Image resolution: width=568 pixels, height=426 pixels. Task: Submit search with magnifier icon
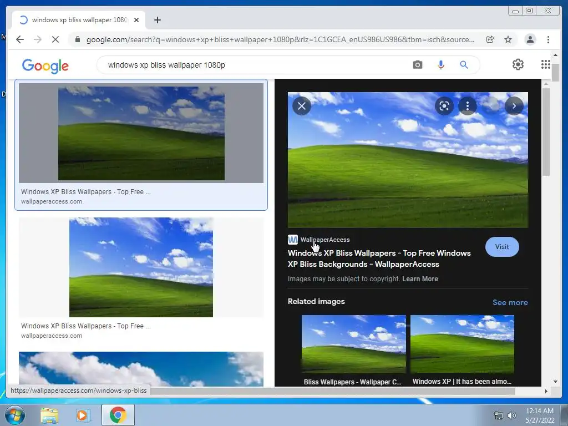click(x=464, y=65)
